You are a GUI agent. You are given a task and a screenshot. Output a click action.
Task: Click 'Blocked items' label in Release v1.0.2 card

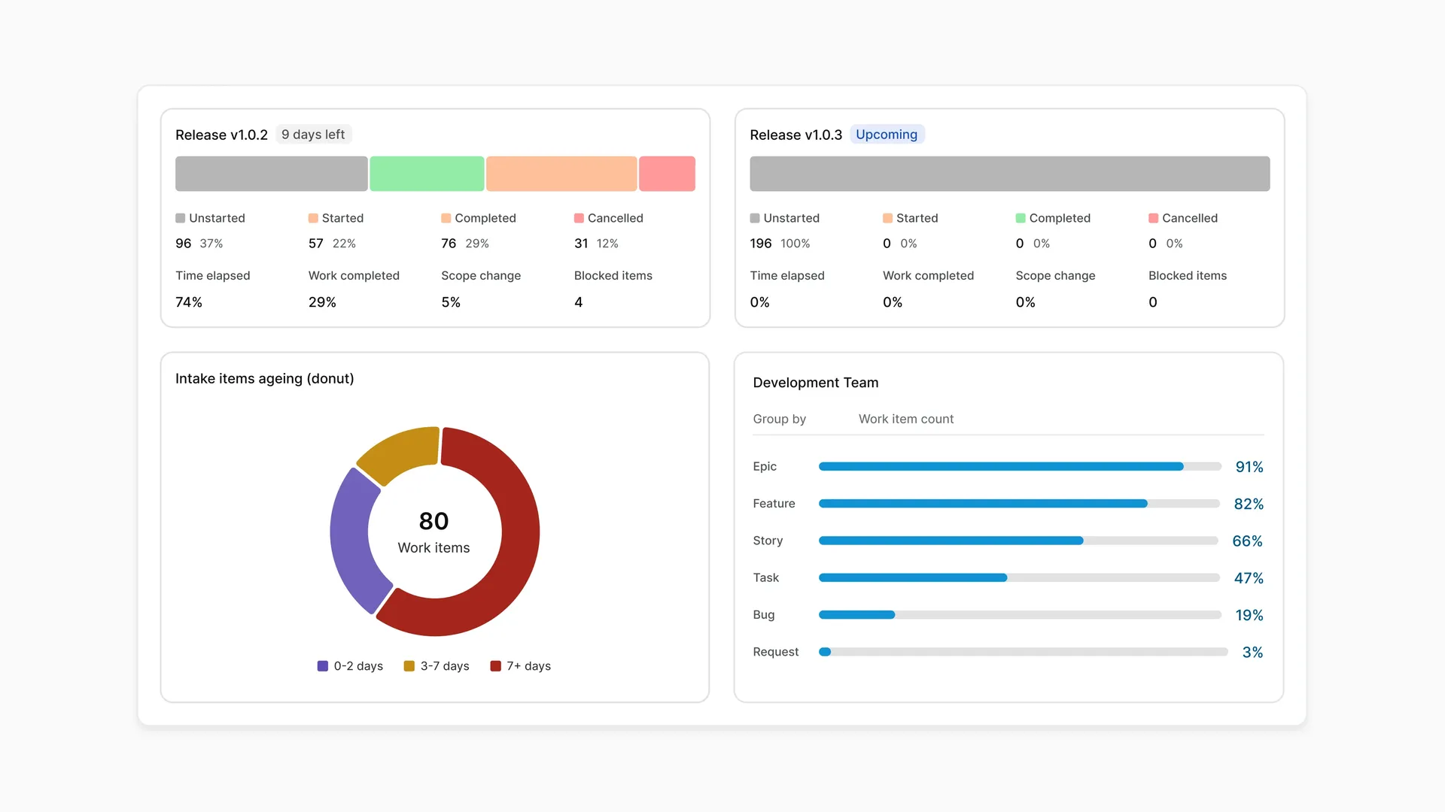[613, 276]
